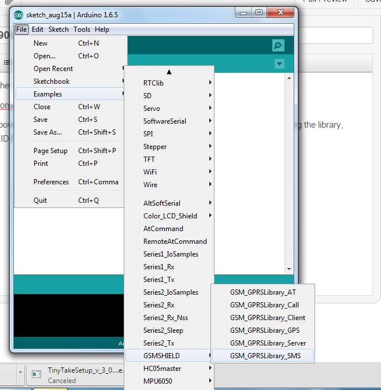The image size is (381, 390).
Task: Open the Series1_IoSamples example
Action: (x=169, y=254)
